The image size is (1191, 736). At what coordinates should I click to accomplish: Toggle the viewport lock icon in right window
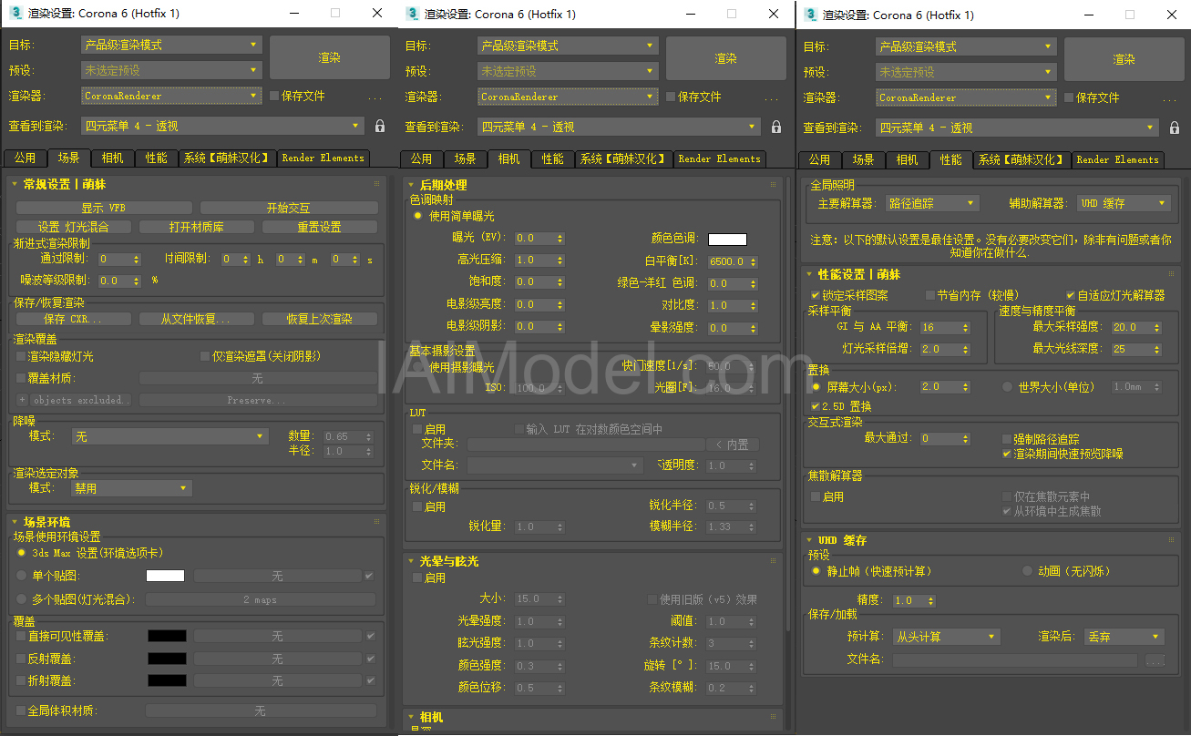(x=1174, y=128)
